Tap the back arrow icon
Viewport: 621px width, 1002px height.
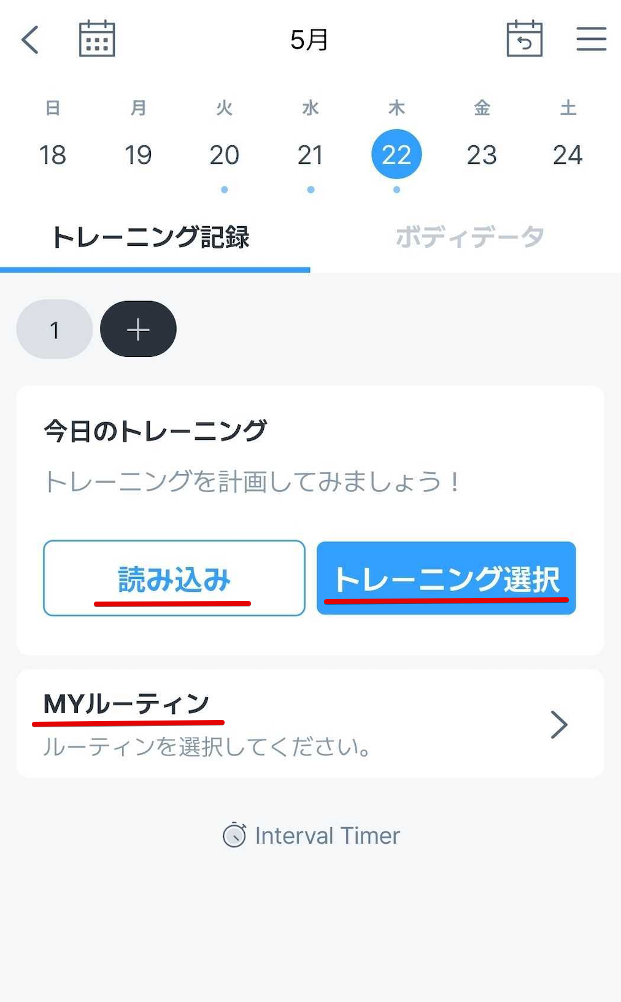click(x=30, y=40)
